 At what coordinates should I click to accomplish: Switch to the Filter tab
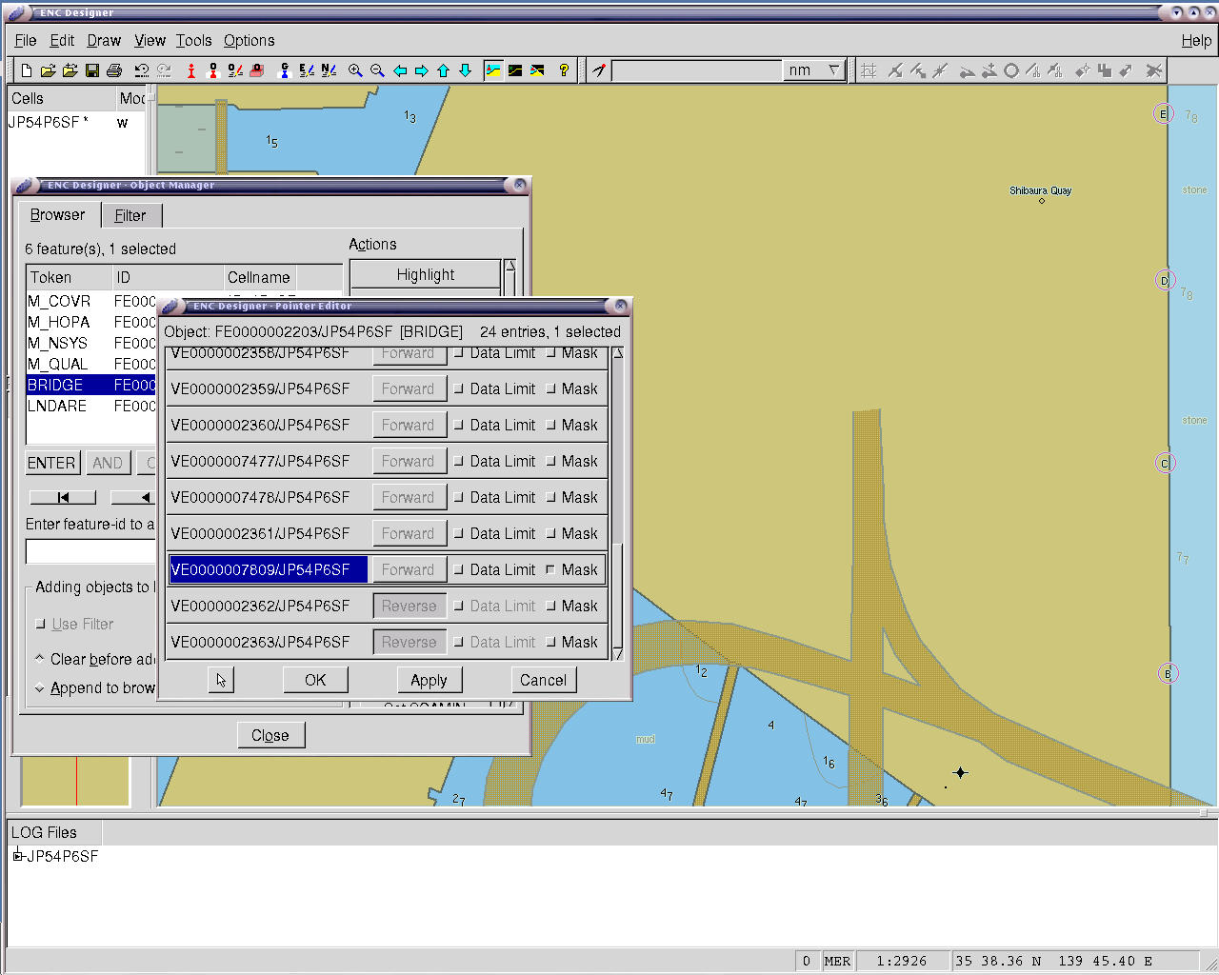tap(130, 215)
